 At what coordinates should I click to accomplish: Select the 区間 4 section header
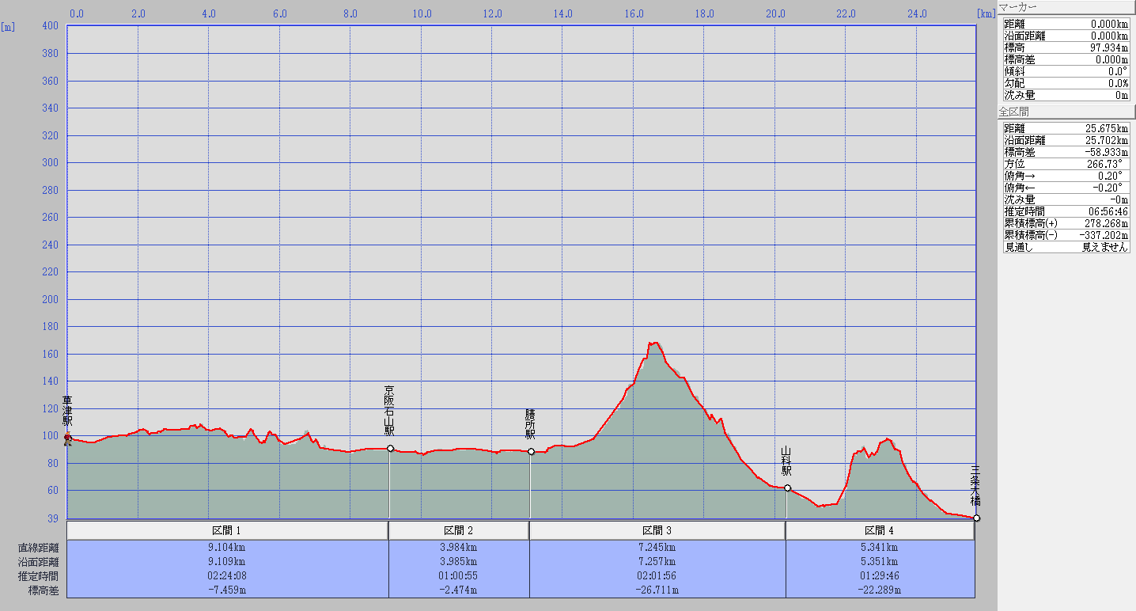coord(880,530)
